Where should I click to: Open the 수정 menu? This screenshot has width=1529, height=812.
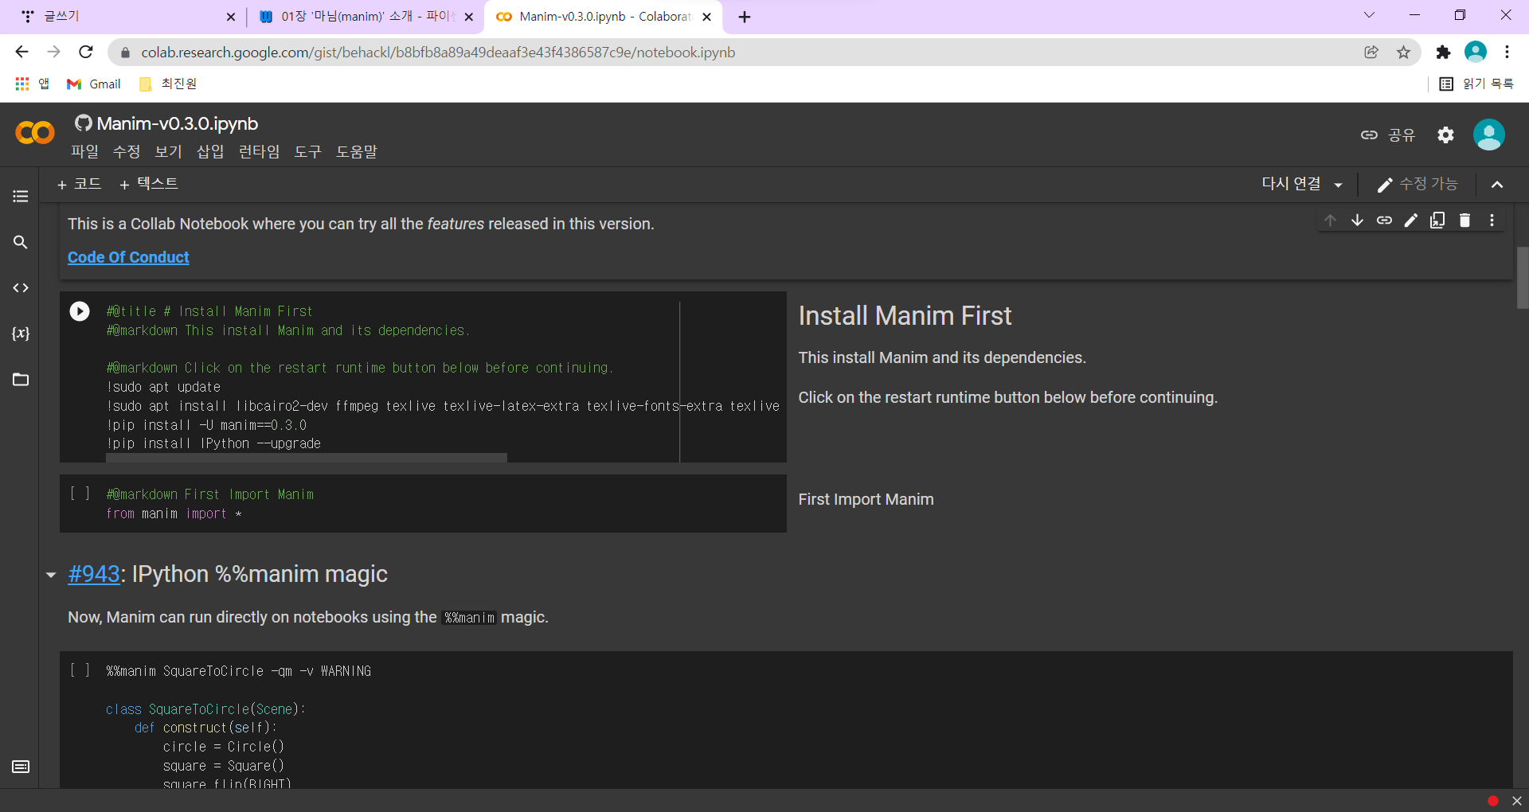[127, 151]
